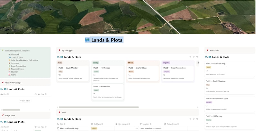Image resolution: width=256 pixels, height=131 pixels.
Task: Click the map icon beside the page title
Action: (87, 40)
